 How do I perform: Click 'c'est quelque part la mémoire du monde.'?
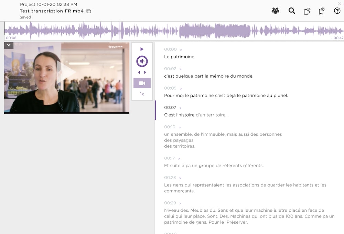209,76
